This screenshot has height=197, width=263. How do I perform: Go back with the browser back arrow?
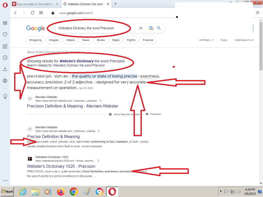pyautogui.click(x=15, y=13)
